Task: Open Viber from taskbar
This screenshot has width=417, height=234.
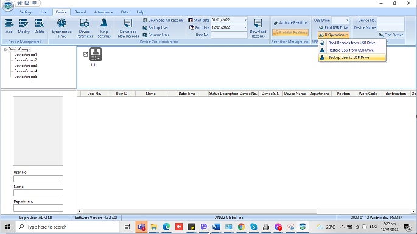Action: pyautogui.click(x=204, y=227)
